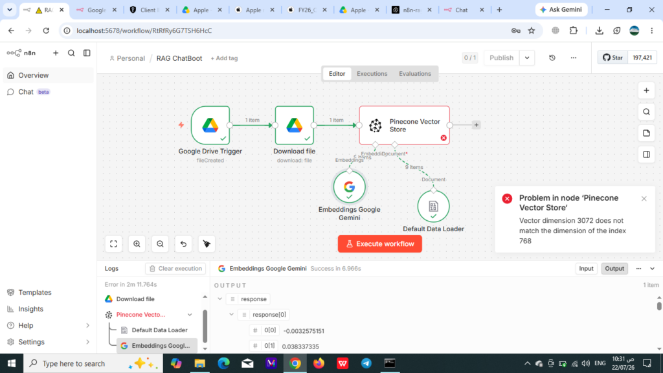Open log panel three-dot options

(x=638, y=269)
